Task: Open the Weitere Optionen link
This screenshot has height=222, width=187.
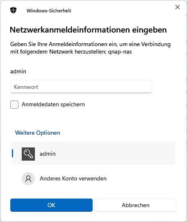Action: 37,133
